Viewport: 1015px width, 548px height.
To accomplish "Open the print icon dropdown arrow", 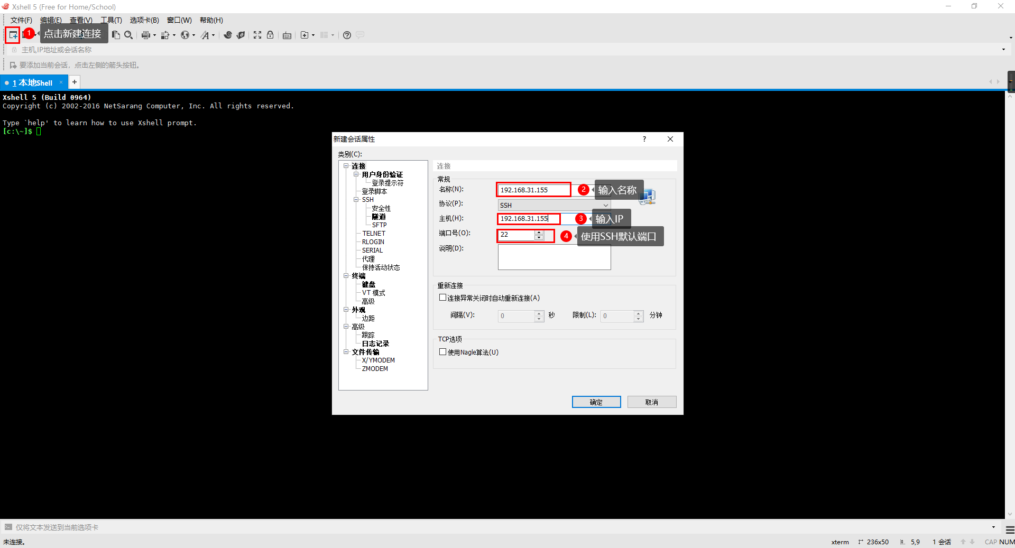I will 154,35.
